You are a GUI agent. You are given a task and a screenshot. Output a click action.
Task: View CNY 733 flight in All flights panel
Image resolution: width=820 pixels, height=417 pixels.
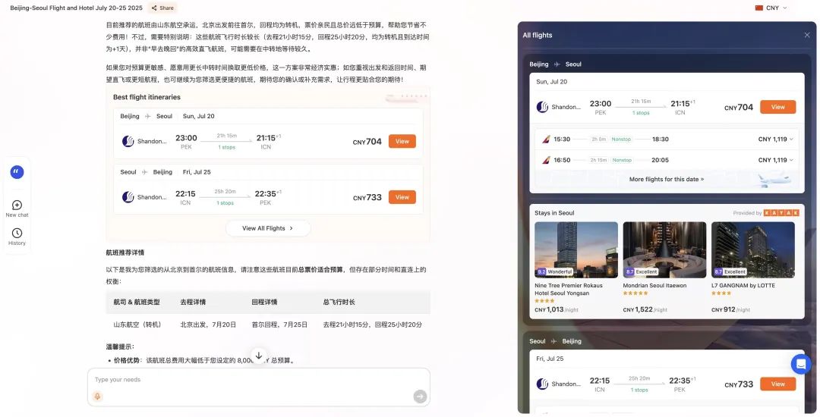[x=777, y=384]
